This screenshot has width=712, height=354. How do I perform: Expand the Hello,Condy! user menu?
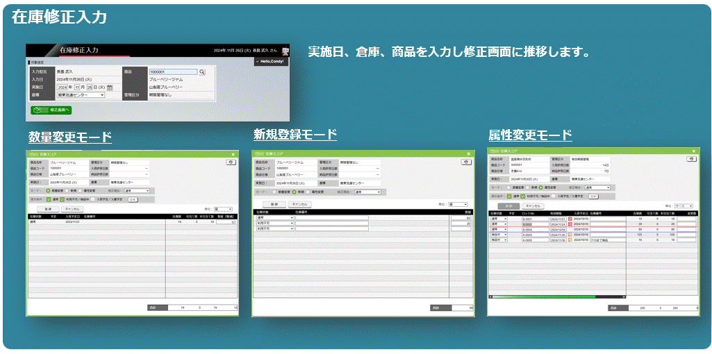tap(271, 61)
